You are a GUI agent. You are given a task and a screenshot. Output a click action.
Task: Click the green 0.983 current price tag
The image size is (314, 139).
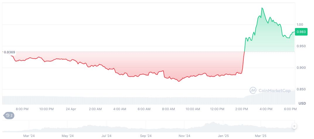pyautogui.click(x=301, y=32)
